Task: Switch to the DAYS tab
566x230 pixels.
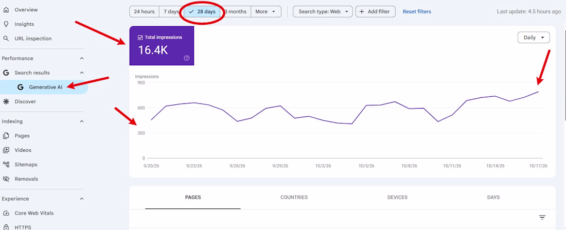Action: (493, 198)
